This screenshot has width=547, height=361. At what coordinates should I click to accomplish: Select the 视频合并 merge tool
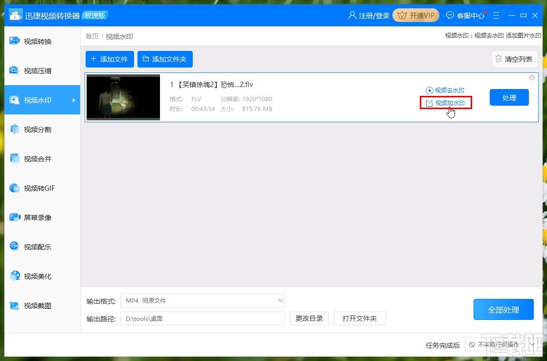pos(42,158)
